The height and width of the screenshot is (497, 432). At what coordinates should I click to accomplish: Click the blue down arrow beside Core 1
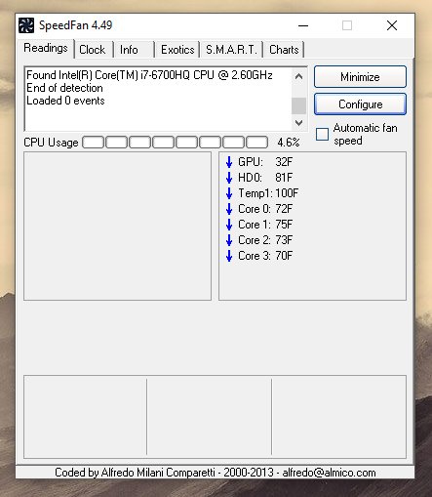(x=229, y=225)
